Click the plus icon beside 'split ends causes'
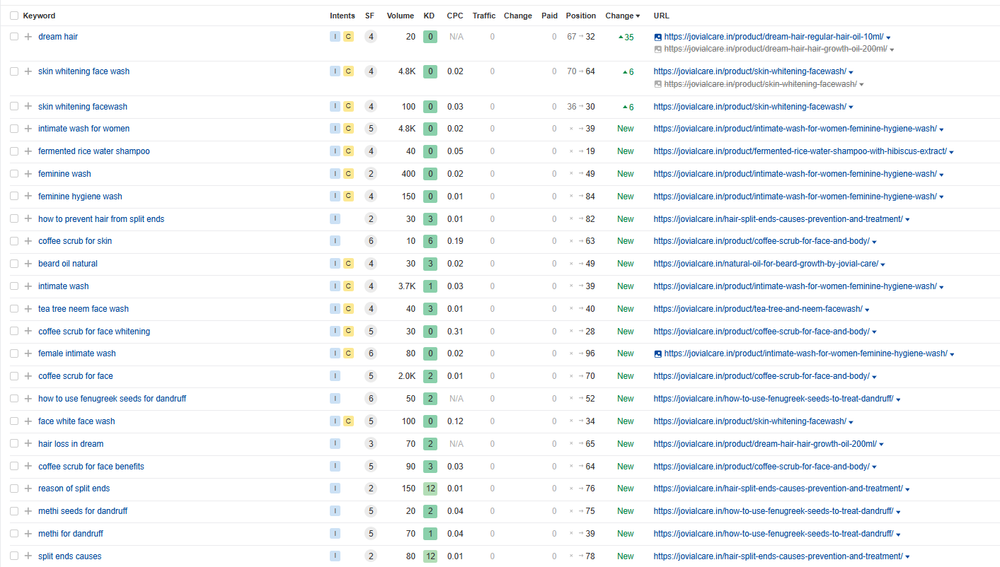Screen dimensions: 1000x567 click(28, 556)
